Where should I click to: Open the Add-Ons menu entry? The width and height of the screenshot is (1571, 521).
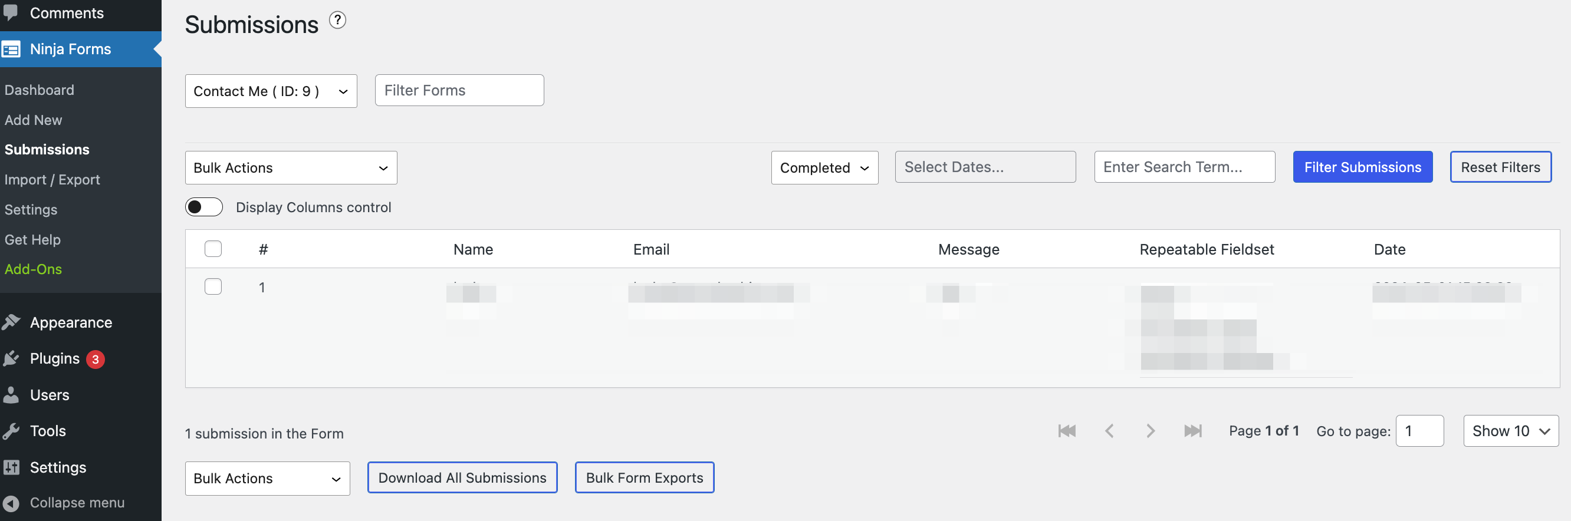33,269
